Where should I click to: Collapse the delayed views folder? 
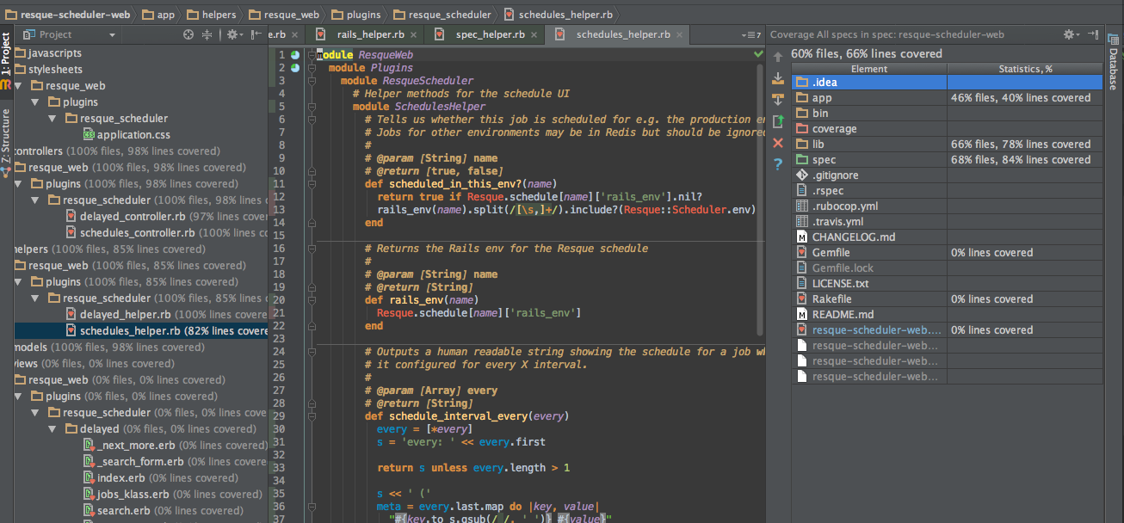(54, 429)
